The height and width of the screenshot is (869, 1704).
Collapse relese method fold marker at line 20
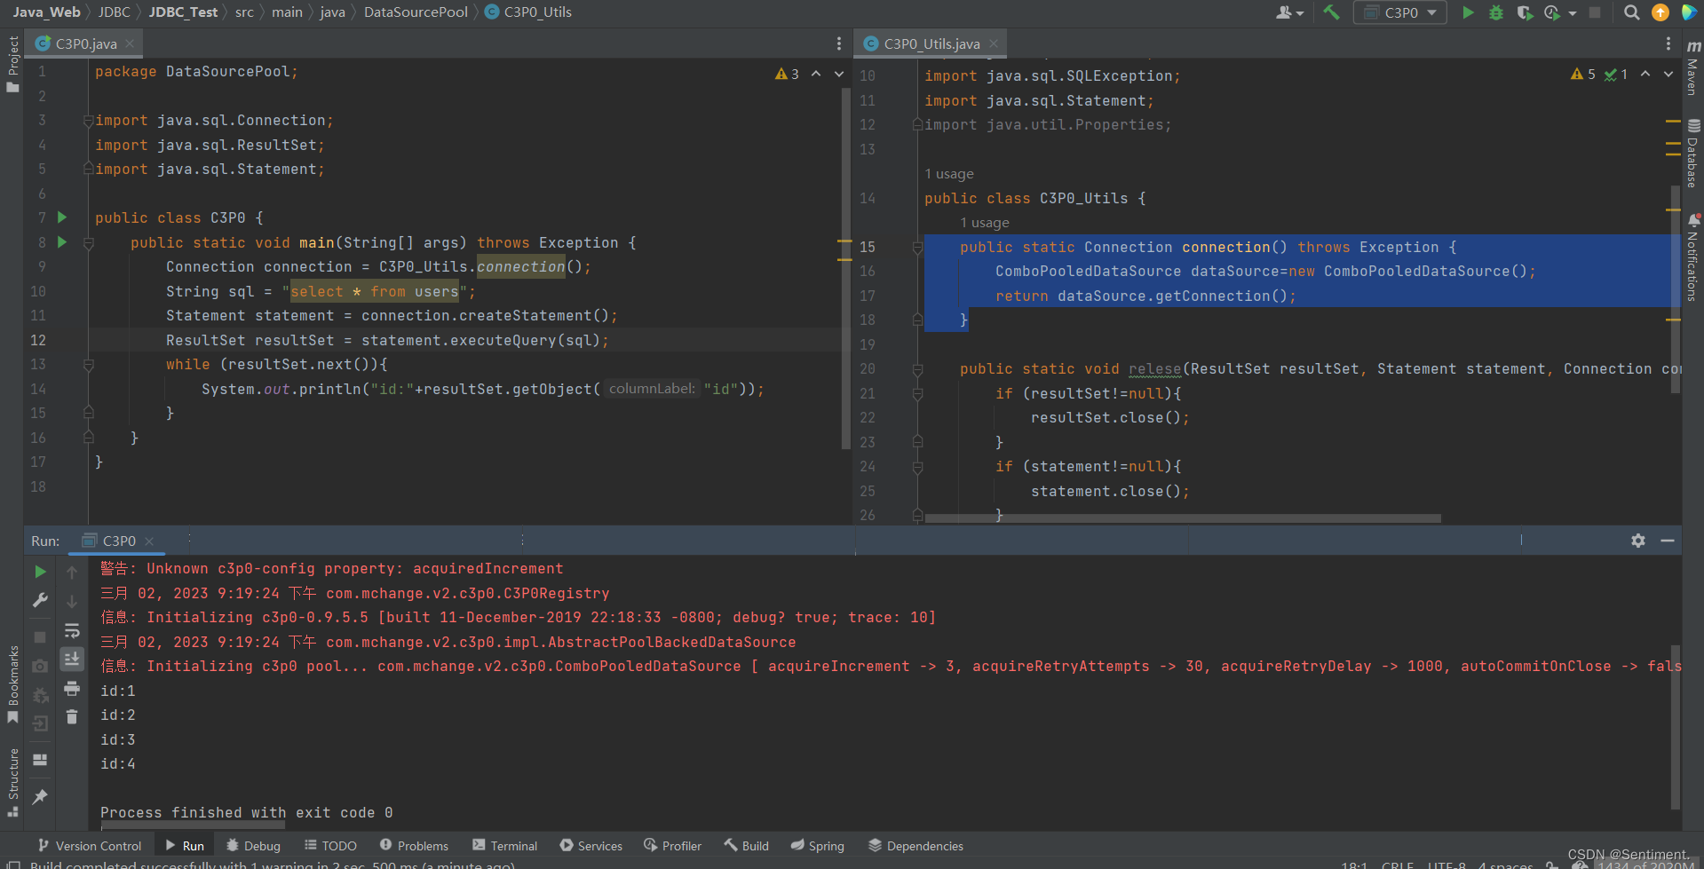point(917,369)
